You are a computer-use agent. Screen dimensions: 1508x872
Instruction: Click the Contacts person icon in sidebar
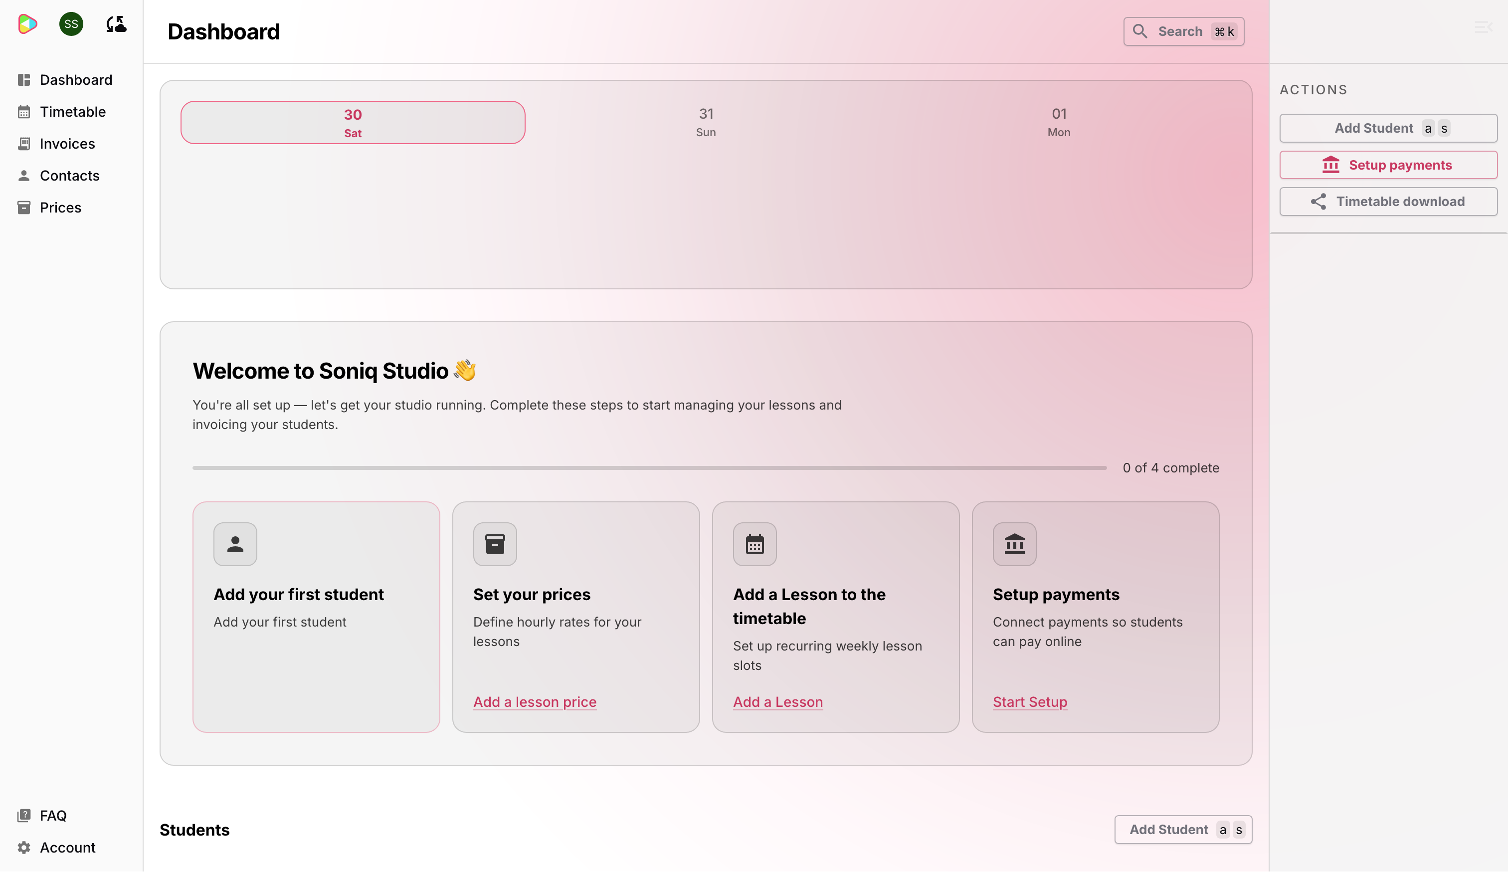point(24,176)
